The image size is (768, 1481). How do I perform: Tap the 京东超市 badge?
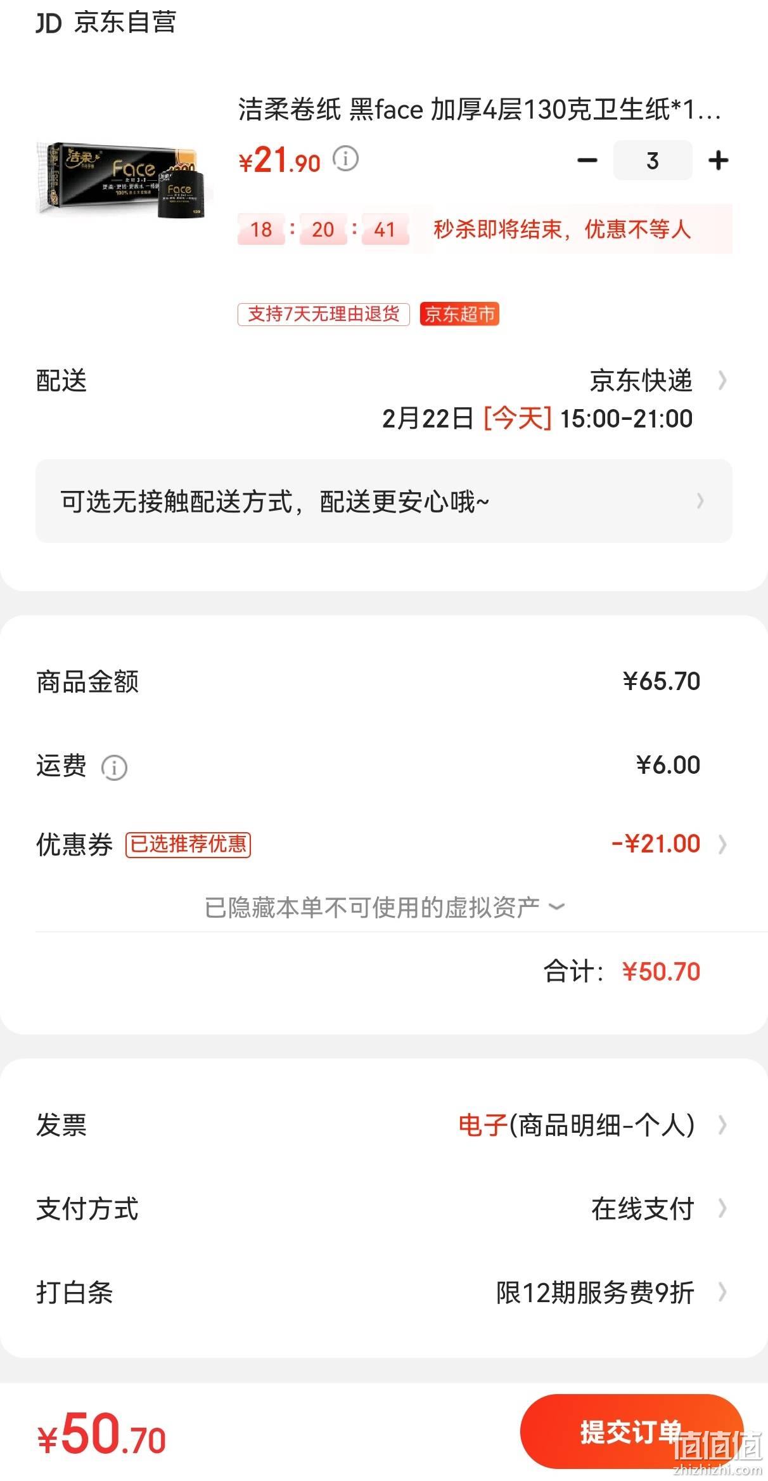pos(459,314)
